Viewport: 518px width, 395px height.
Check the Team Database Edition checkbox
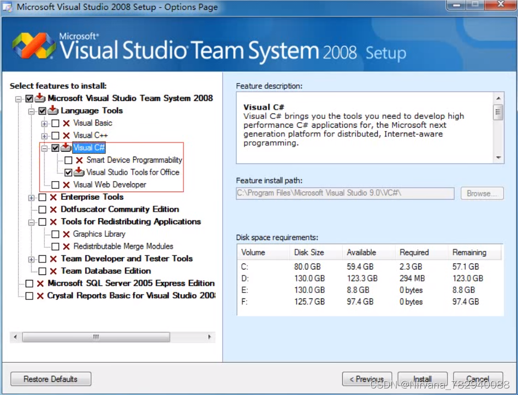pyautogui.click(x=42, y=271)
